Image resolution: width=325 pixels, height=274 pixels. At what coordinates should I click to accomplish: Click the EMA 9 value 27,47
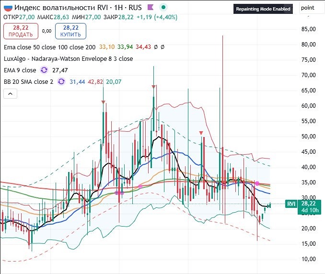click(x=60, y=70)
